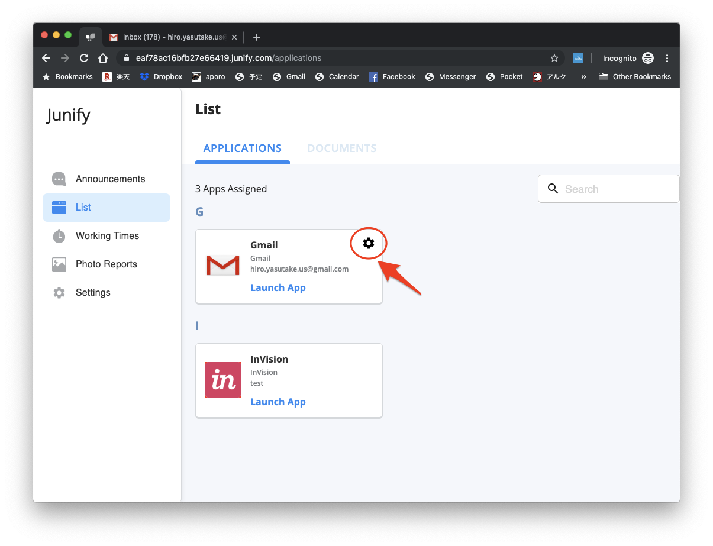
Task: Click the InVision app logo
Action: (223, 380)
